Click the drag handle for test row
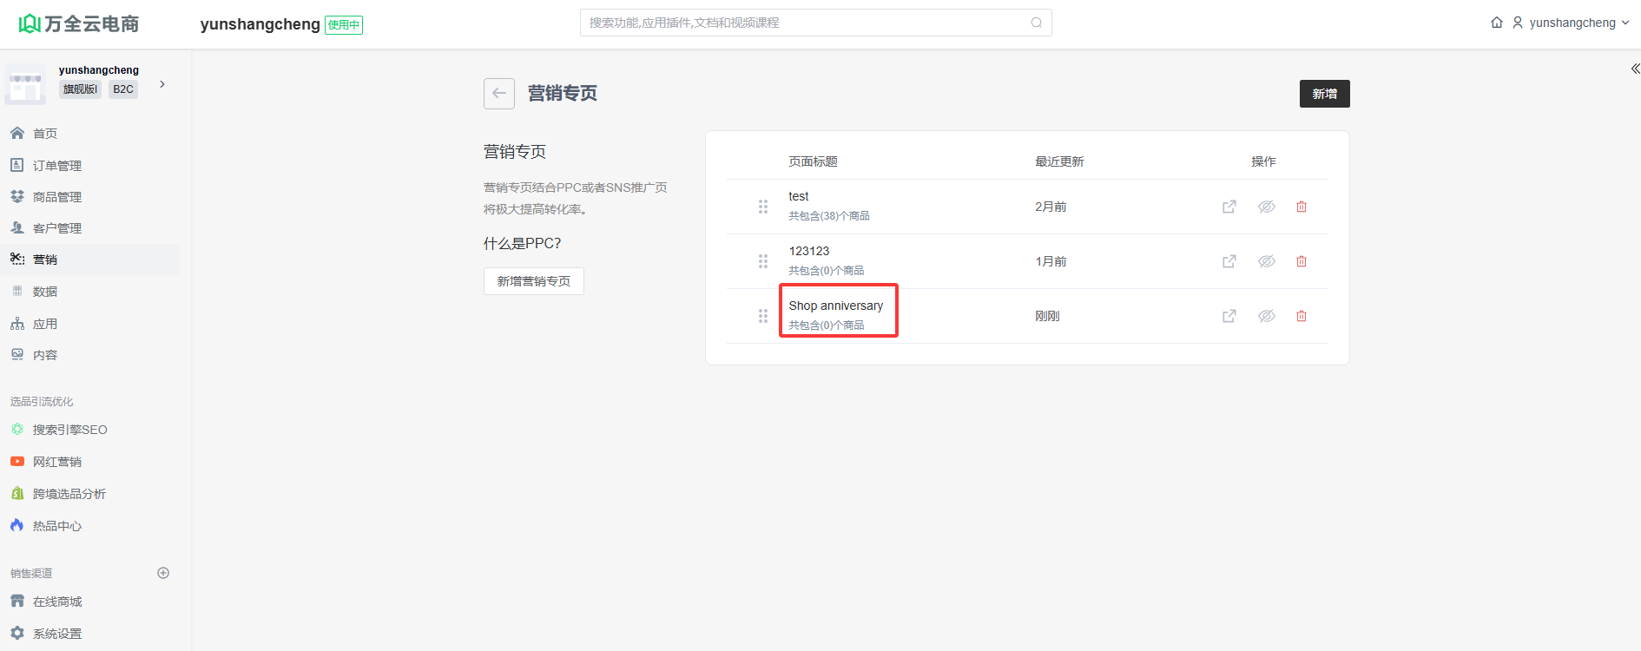Image resolution: width=1641 pixels, height=651 pixels. click(x=762, y=207)
